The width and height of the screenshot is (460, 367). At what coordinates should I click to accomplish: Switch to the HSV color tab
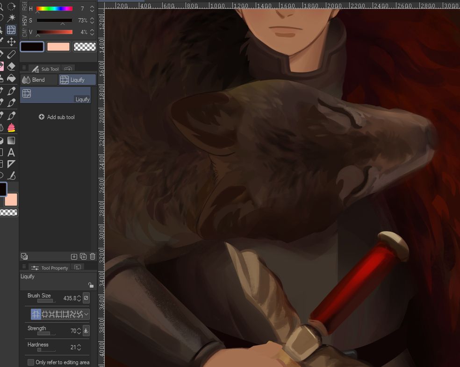click(x=24, y=20)
